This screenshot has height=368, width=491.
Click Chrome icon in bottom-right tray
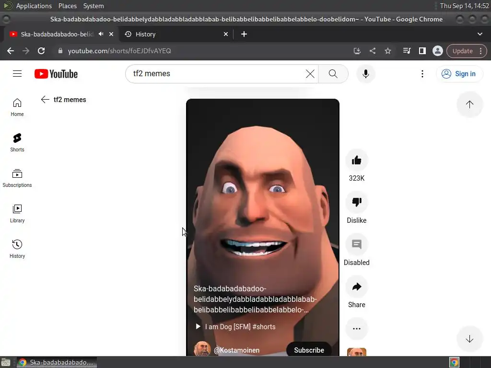click(x=455, y=362)
